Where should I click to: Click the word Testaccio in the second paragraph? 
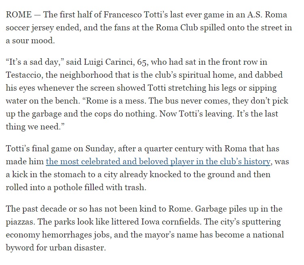pos(24,75)
